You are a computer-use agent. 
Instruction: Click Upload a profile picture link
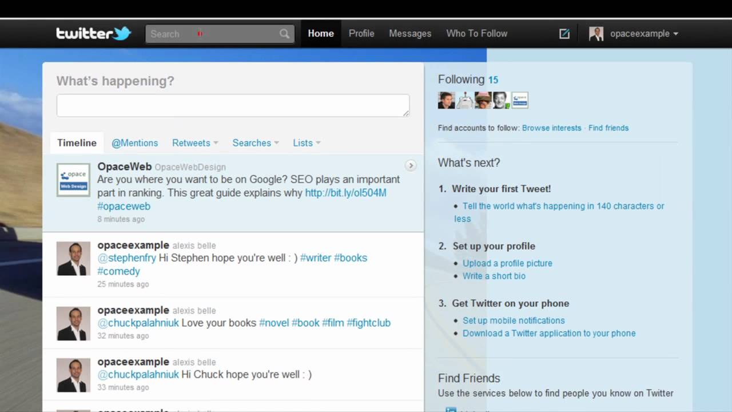coord(507,263)
